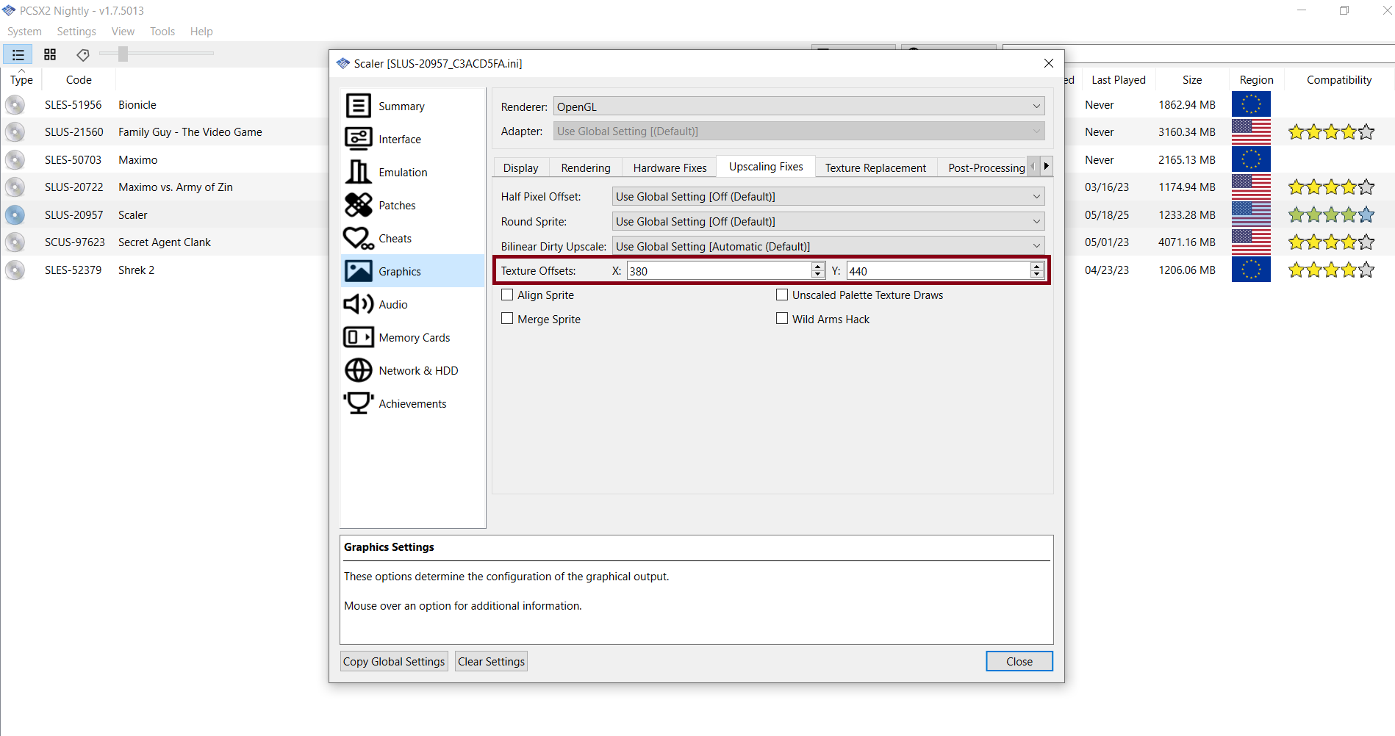Switch to the Rendering tab
The width and height of the screenshot is (1395, 736).
pyautogui.click(x=586, y=167)
